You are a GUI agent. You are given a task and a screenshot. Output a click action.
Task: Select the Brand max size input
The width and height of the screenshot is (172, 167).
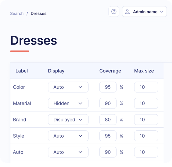[146, 120]
